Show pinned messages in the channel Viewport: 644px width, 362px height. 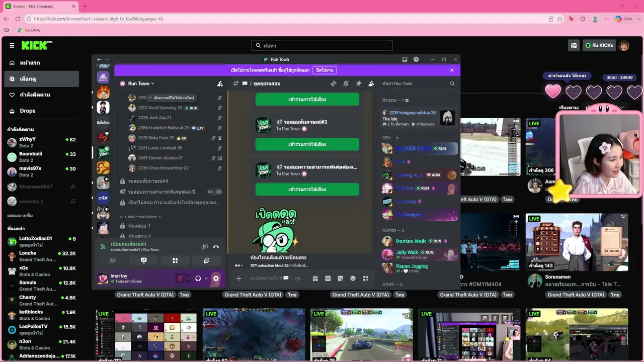click(x=359, y=83)
